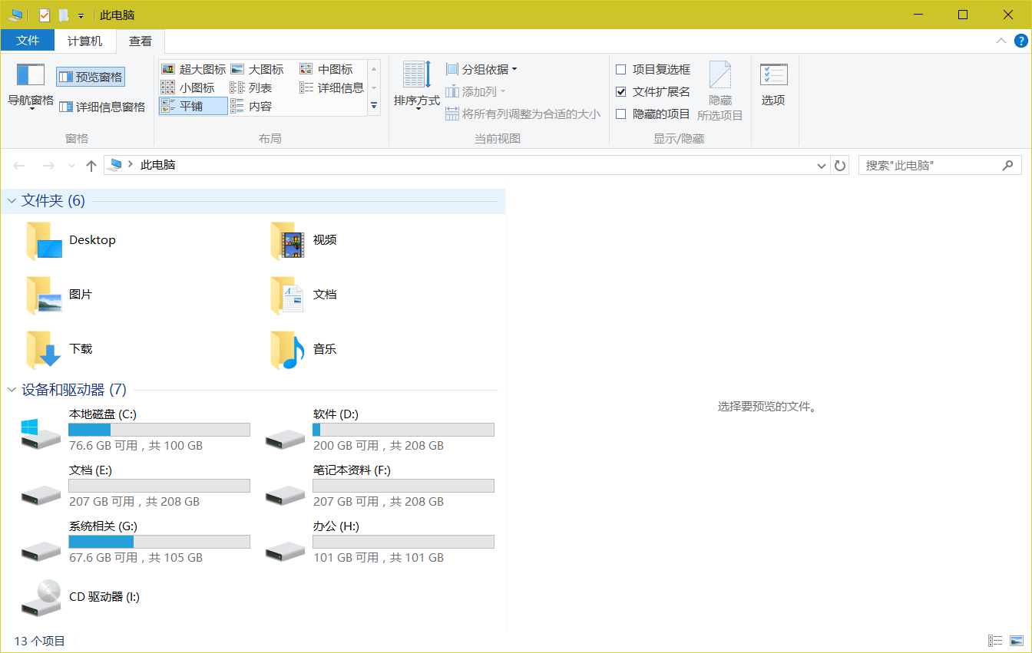The width and height of the screenshot is (1032, 653).
Task: Select the 下载 folder icon
Action: pyautogui.click(x=43, y=350)
